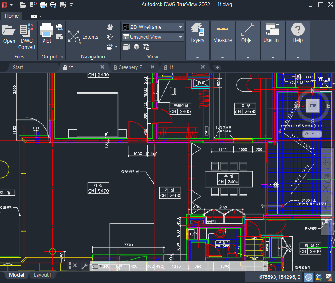335x283 pixels.
Task: Switch to the Start file tab
Action: click(18, 67)
